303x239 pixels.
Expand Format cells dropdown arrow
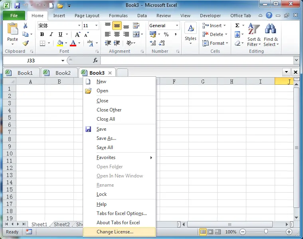point(227,43)
